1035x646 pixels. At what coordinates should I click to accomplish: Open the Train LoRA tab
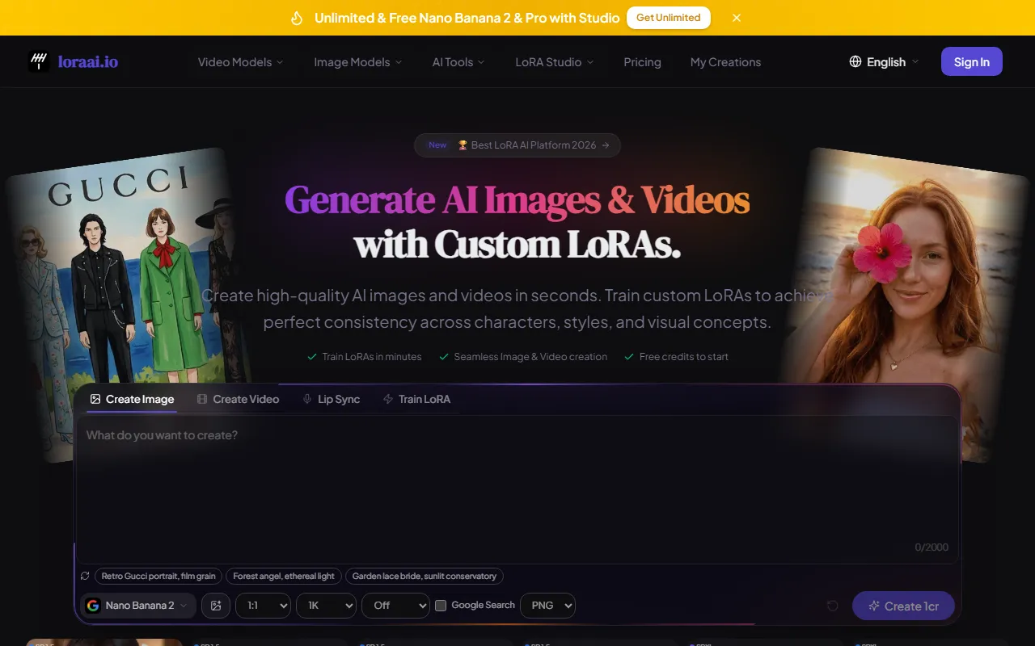click(416, 399)
